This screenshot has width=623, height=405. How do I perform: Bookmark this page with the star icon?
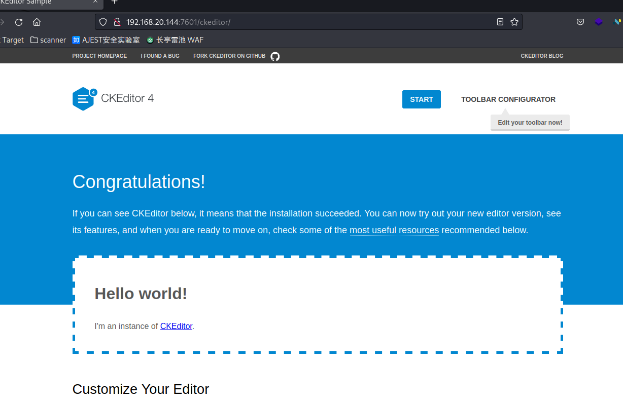(514, 22)
